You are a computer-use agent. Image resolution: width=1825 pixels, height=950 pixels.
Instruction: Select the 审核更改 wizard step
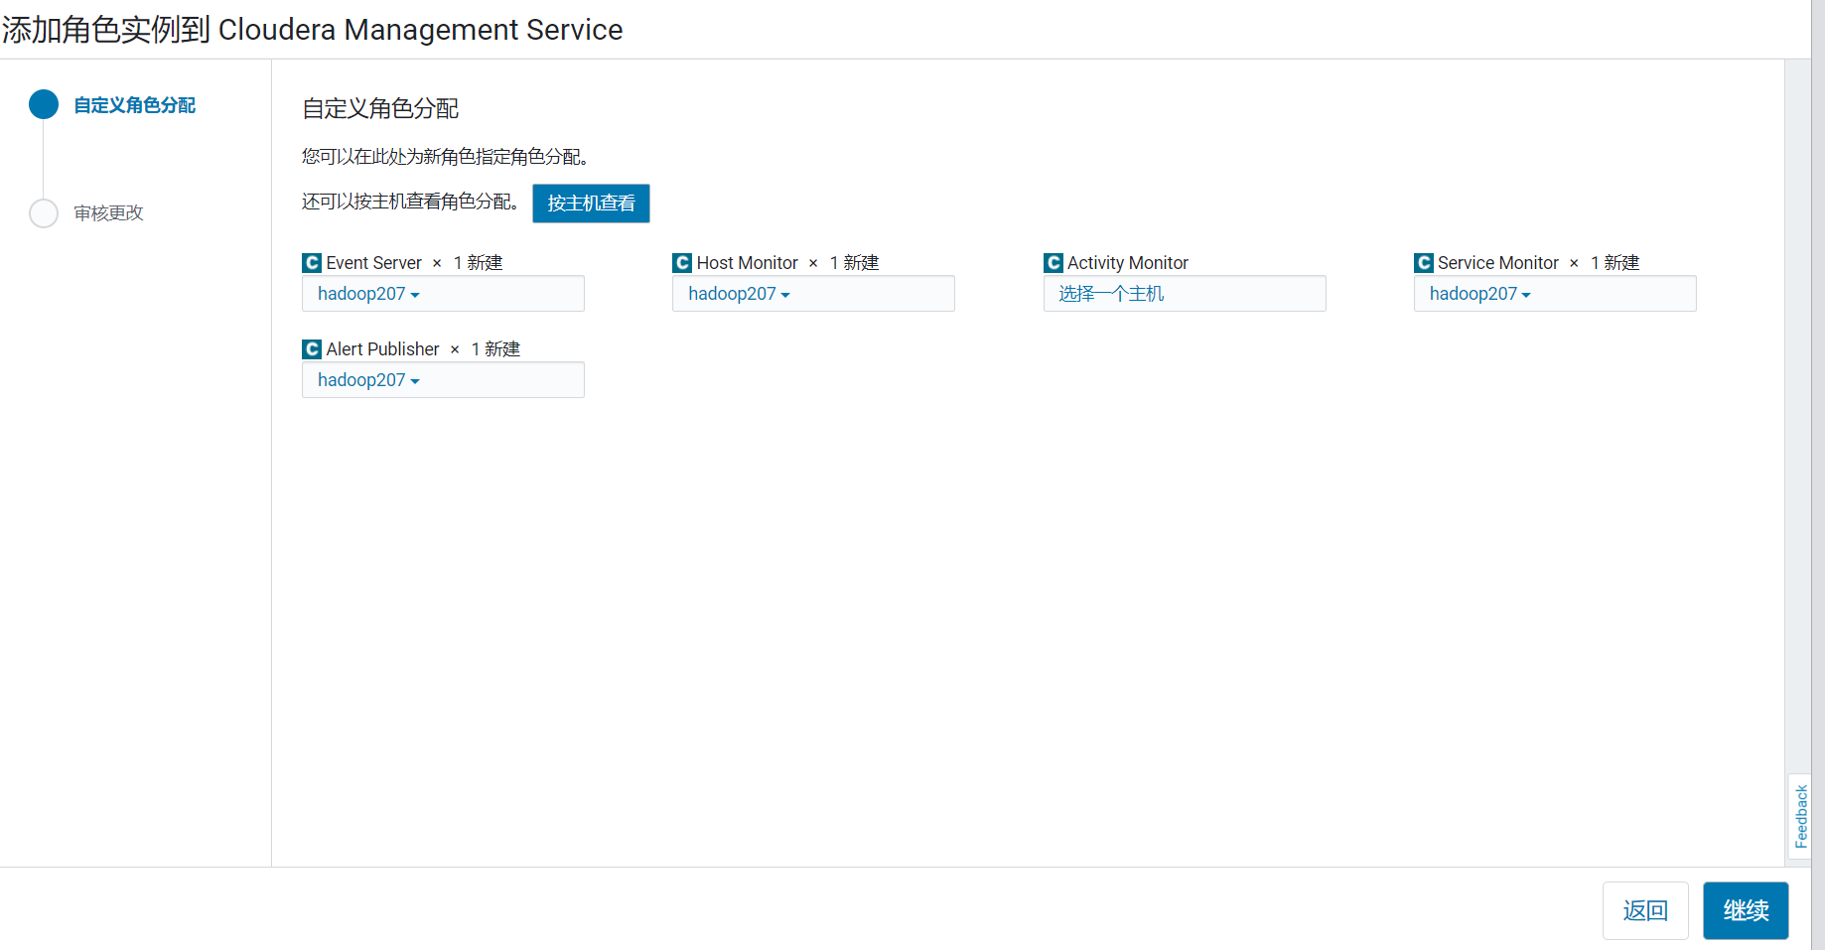point(109,213)
